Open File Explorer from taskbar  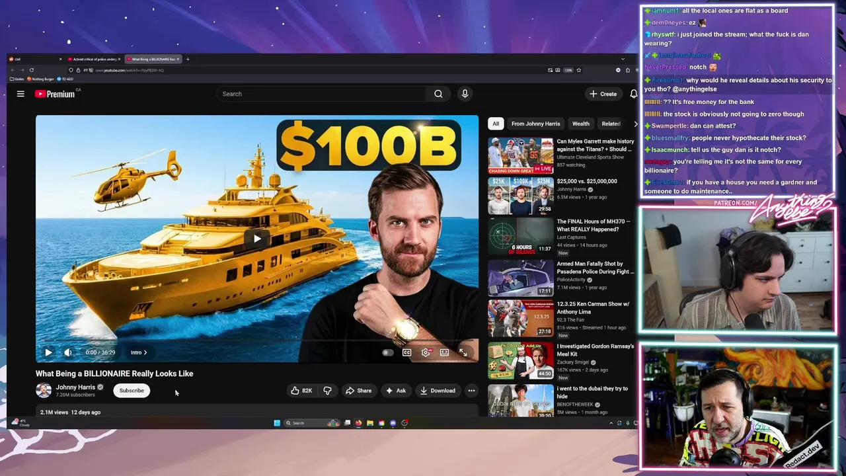370,423
